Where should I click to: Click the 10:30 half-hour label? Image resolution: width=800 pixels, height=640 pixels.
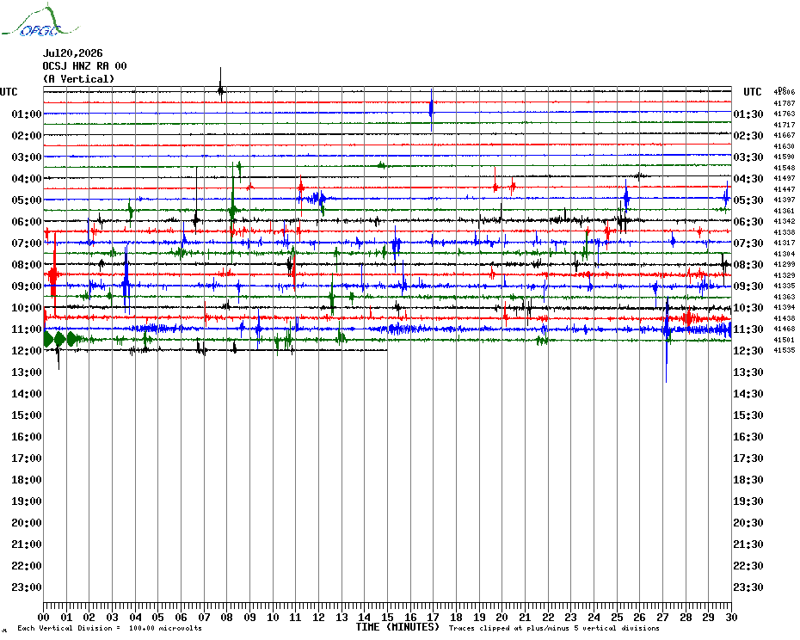(x=748, y=308)
